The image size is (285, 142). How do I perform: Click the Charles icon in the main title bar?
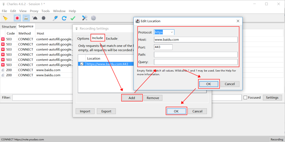3,4
